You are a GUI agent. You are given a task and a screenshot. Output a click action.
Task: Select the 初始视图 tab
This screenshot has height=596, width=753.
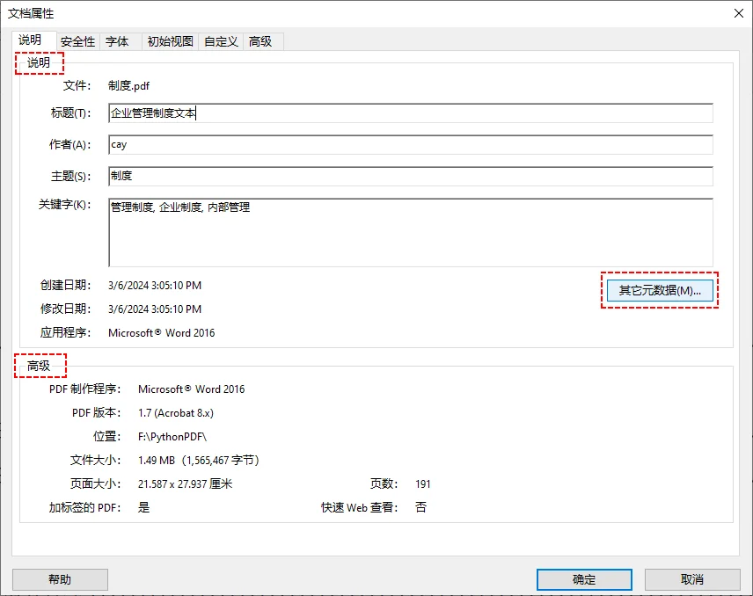170,41
